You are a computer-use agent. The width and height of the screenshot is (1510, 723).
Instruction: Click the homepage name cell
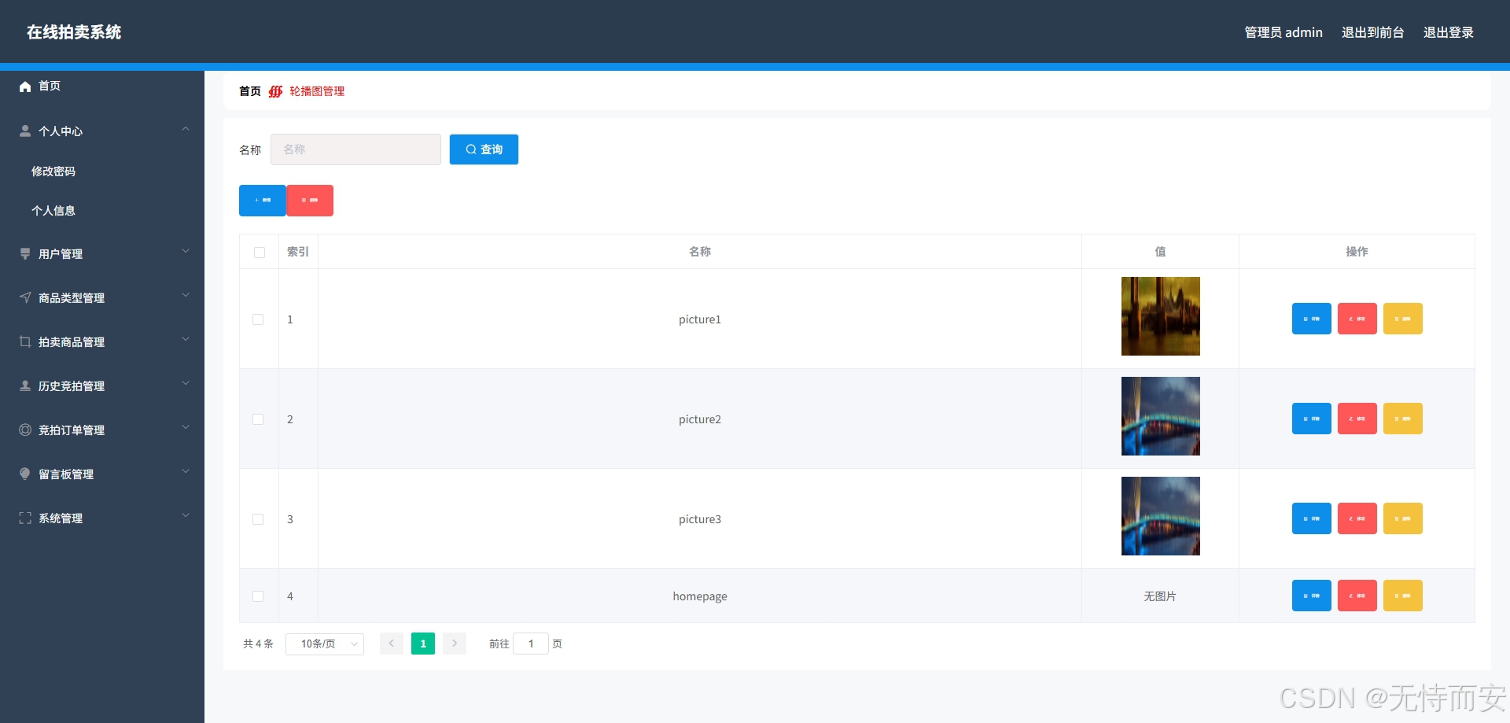[x=700, y=596]
